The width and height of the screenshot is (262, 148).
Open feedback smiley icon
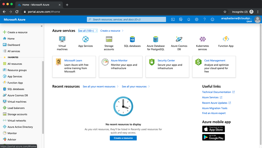click(212, 20)
